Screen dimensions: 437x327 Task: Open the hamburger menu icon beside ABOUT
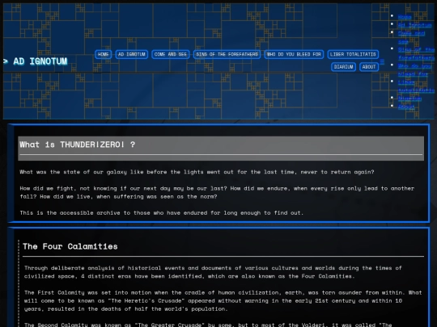click(x=382, y=61)
